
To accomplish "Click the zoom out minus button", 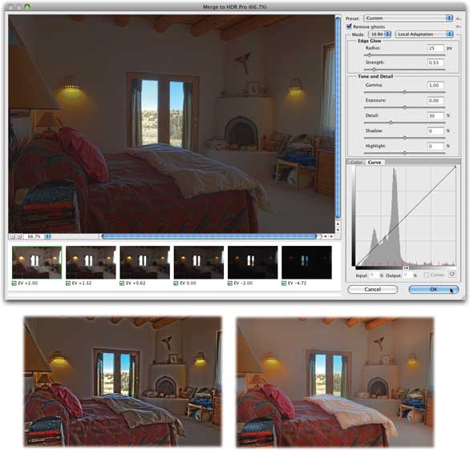I will click(12, 236).
